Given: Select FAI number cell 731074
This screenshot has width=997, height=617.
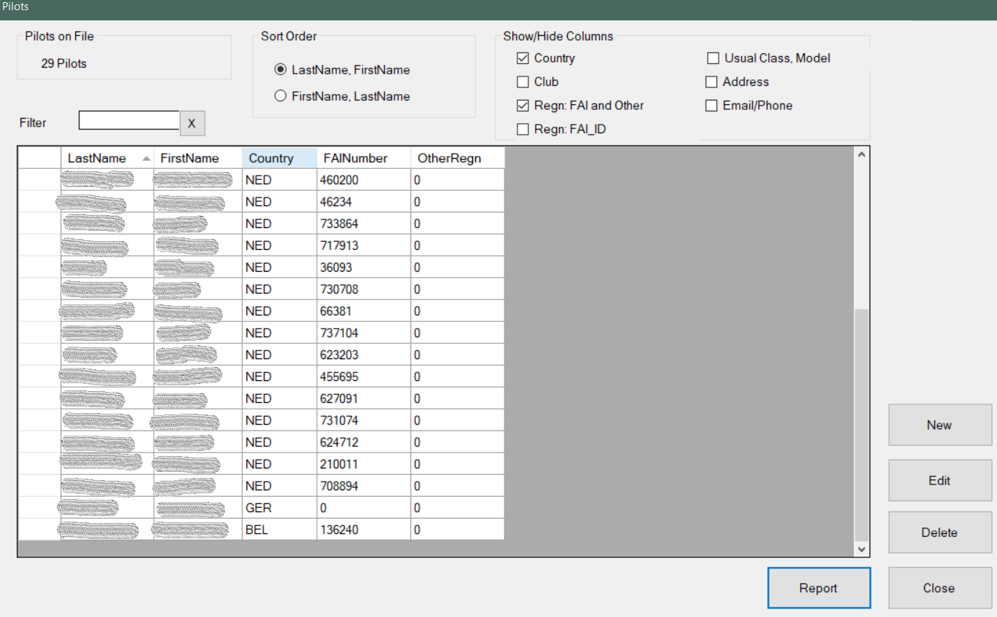Looking at the screenshot, I should [x=364, y=420].
